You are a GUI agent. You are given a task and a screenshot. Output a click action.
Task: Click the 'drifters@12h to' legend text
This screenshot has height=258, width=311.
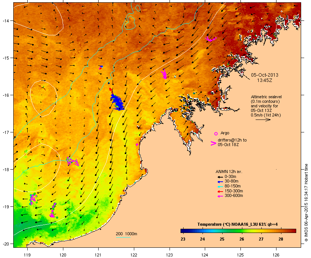(232, 140)
